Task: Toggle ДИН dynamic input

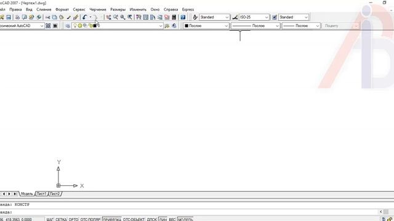Action: pyautogui.click(x=163, y=219)
